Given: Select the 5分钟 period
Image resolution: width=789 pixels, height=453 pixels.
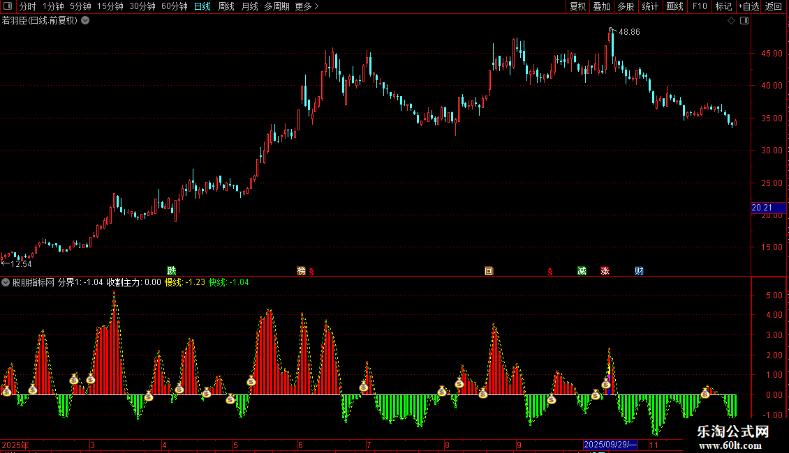Looking at the screenshot, I should [80, 6].
